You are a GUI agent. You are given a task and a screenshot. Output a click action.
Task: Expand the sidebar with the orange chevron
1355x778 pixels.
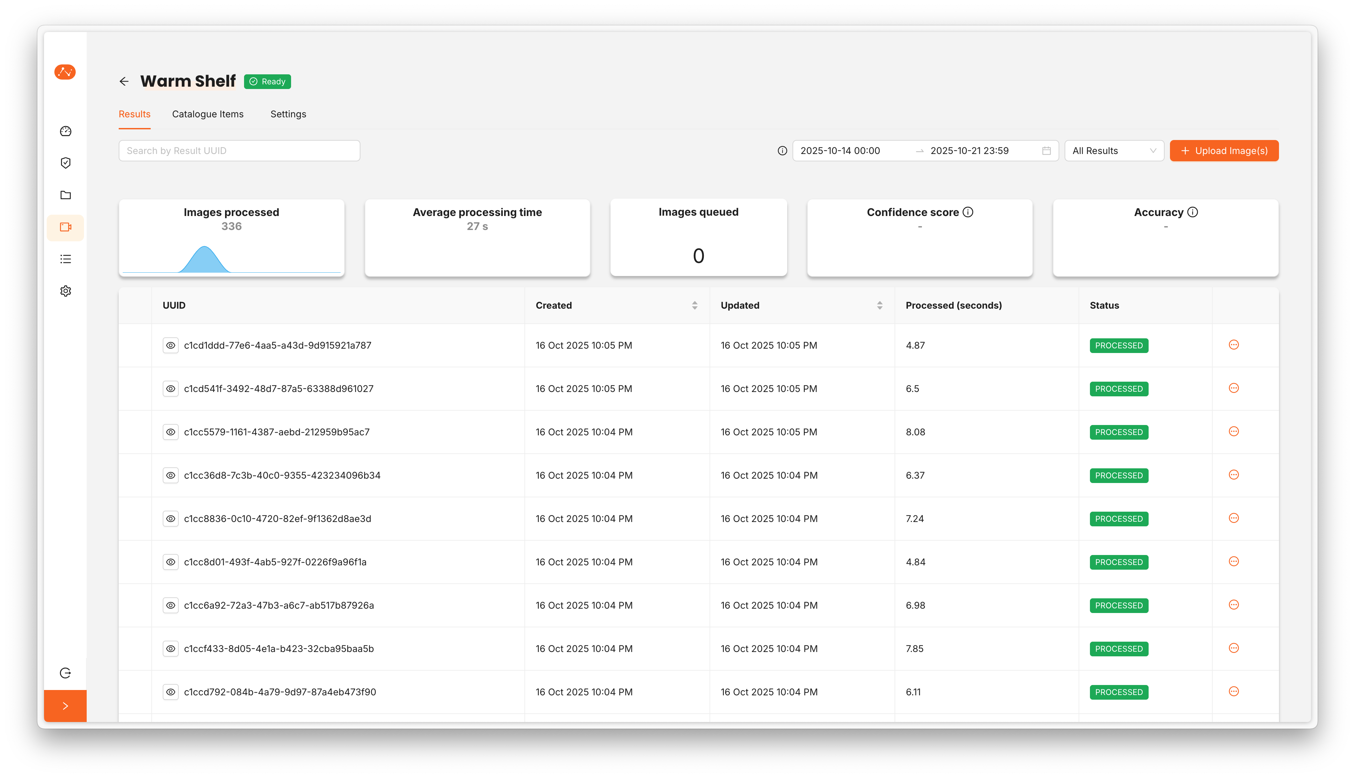65,706
